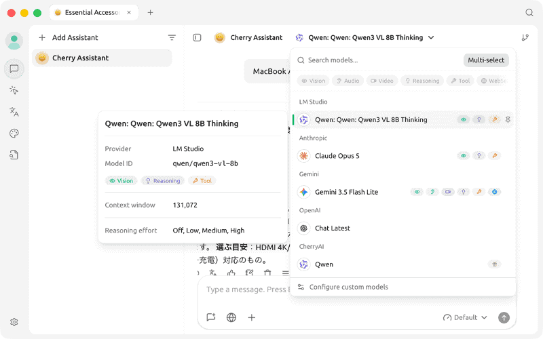Click the Reasoning tag in model info card
This screenshot has width=543, height=339.
pyautogui.click(x=163, y=180)
